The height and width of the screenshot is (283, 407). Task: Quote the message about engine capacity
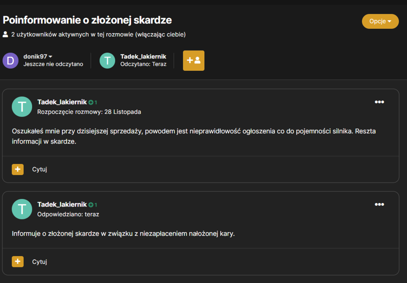(x=39, y=170)
